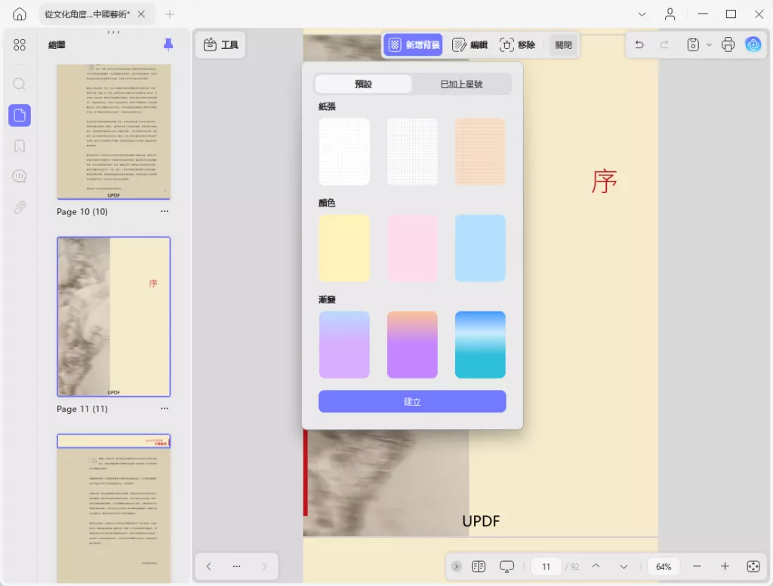Image resolution: width=773 pixels, height=586 pixels.
Task: Unpin the thumbnails panel
Action: pyautogui.click(x=168, y=44)
